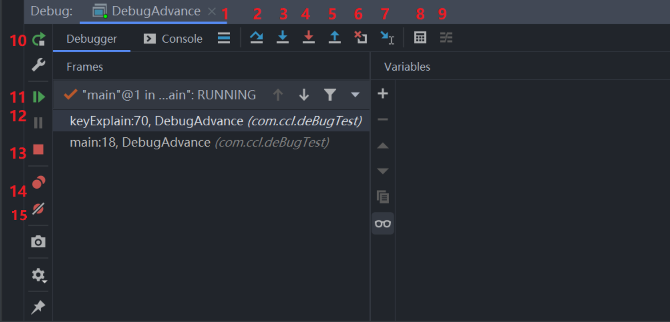
Task: Rerun DebugAdvance with the green rerun icon
Action: 39,40
